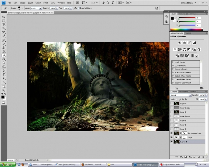The image size is (209, 167).
Task: Pick a color from the spectrum ramp
Action: point(186,30)
